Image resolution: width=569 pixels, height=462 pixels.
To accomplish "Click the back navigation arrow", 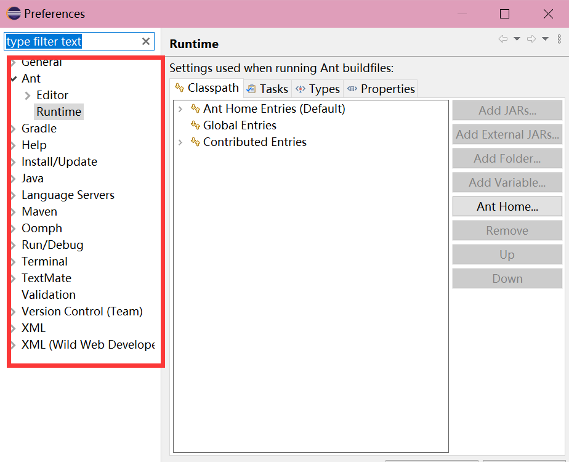I will pyautogui.click(x=502, y=39).
